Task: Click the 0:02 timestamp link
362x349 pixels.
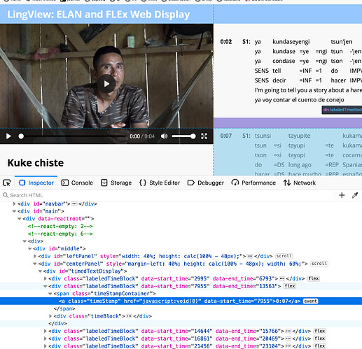Action: point(226,42)
